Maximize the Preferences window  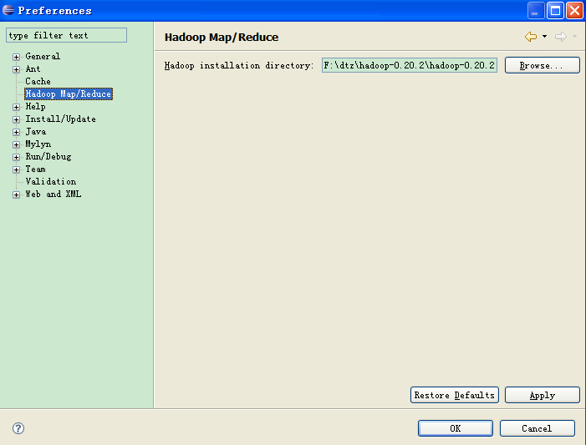pyautogui.click(x=555, y=11)
